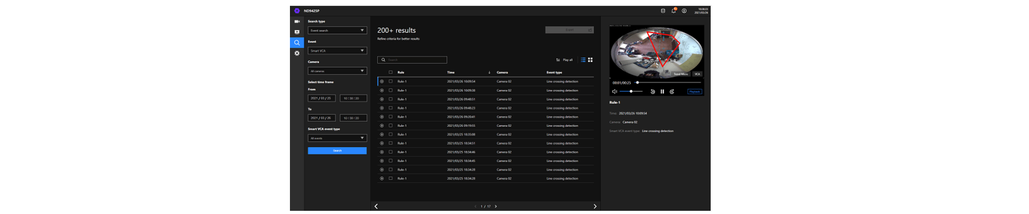Adjust the volume slider in video preview
This screenshot has height=214, width=1029.
[631, 91]
